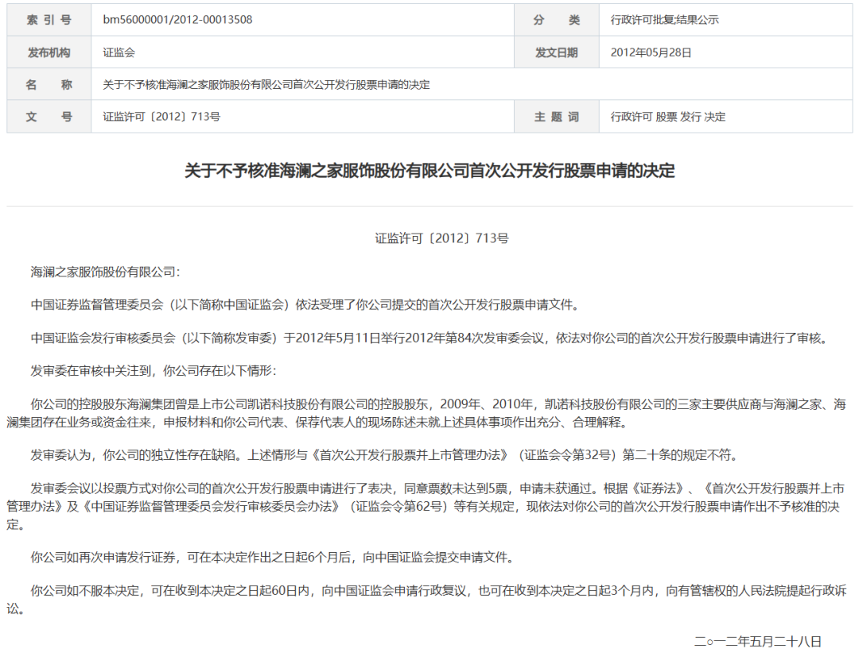The height and width of the screenshot is (649, 859).
Task: Click the addressee line 海澜之家服饰股份有限公司:
Action: 106,272
